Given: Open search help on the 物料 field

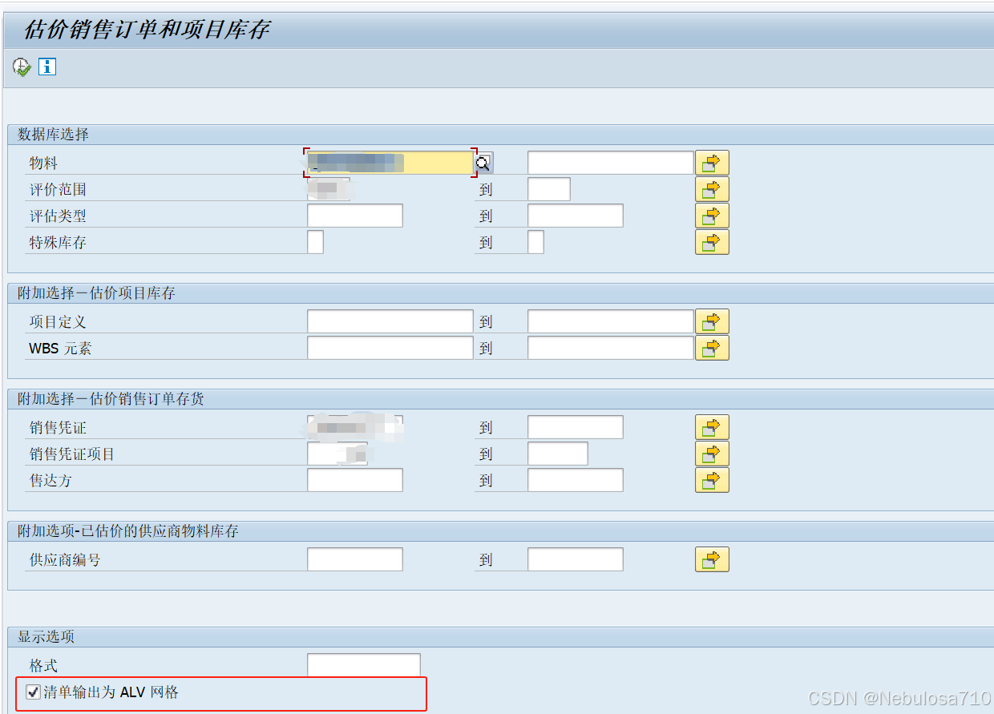Looking at the screenshot, I should [483, 163].
